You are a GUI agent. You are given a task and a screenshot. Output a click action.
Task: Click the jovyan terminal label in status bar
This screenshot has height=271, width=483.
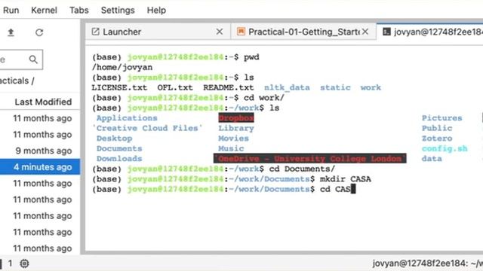(428, 263)
